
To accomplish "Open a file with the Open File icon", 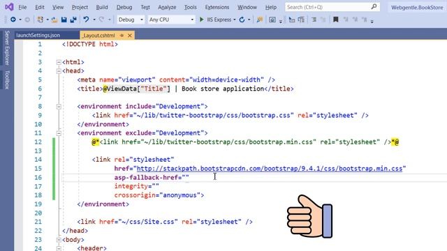I will coord(54,20).
